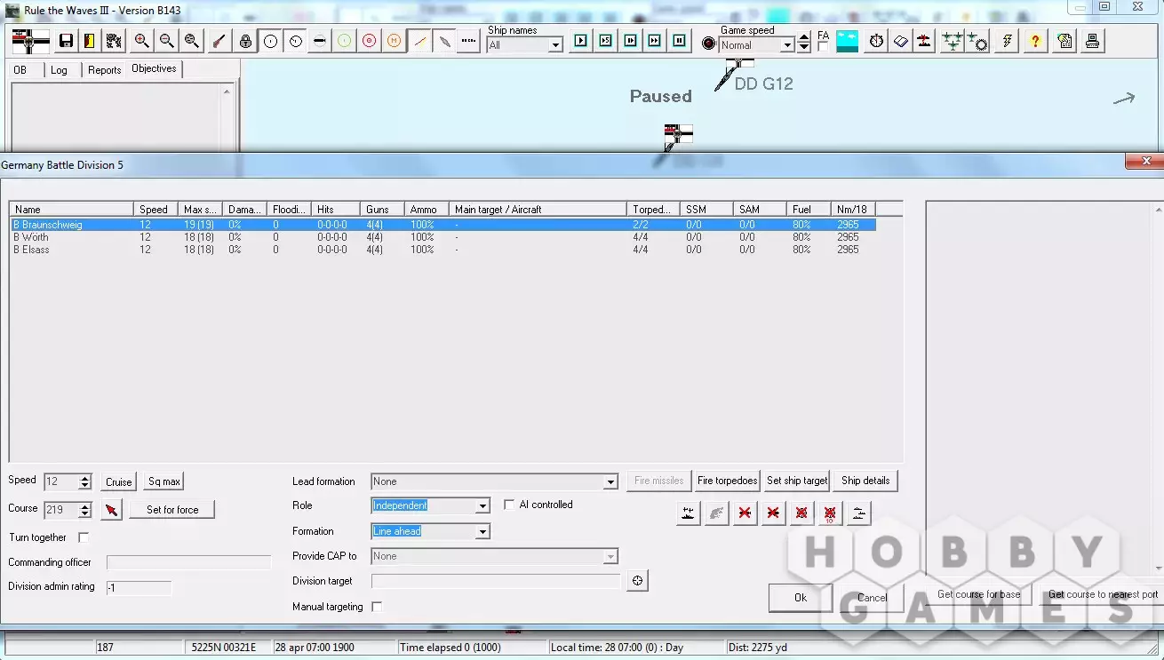Select the B Worth ship row
Viewport: 1164px width, 660px height.
32,237
